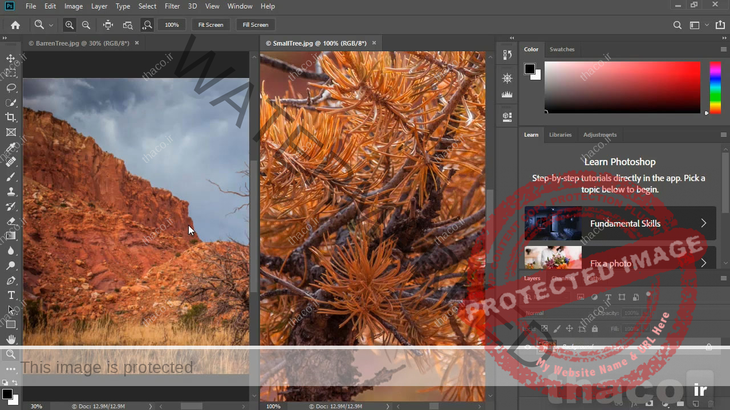Toggle the Scrubby Zoom option
This screenshot has width=730, height=410.
click(147, 24)
